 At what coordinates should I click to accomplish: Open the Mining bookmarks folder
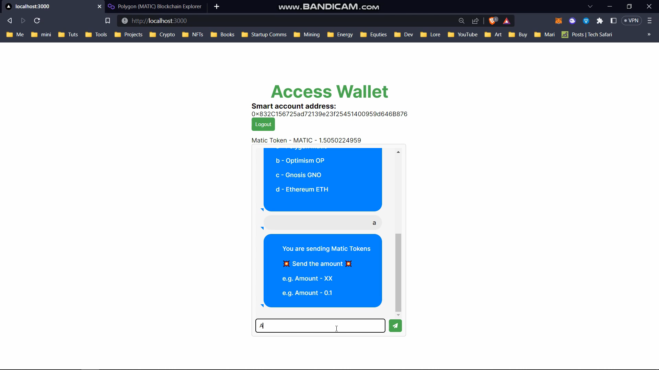click(307, 35)
